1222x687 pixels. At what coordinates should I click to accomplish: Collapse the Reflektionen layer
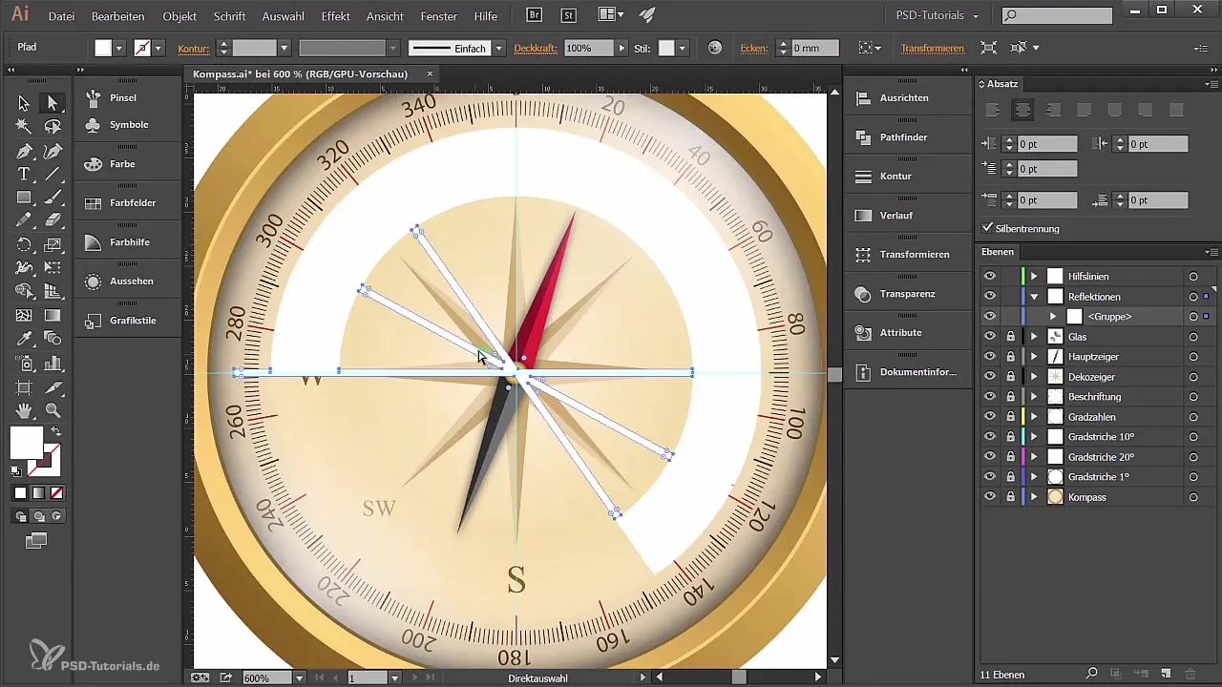[1034, 297]
